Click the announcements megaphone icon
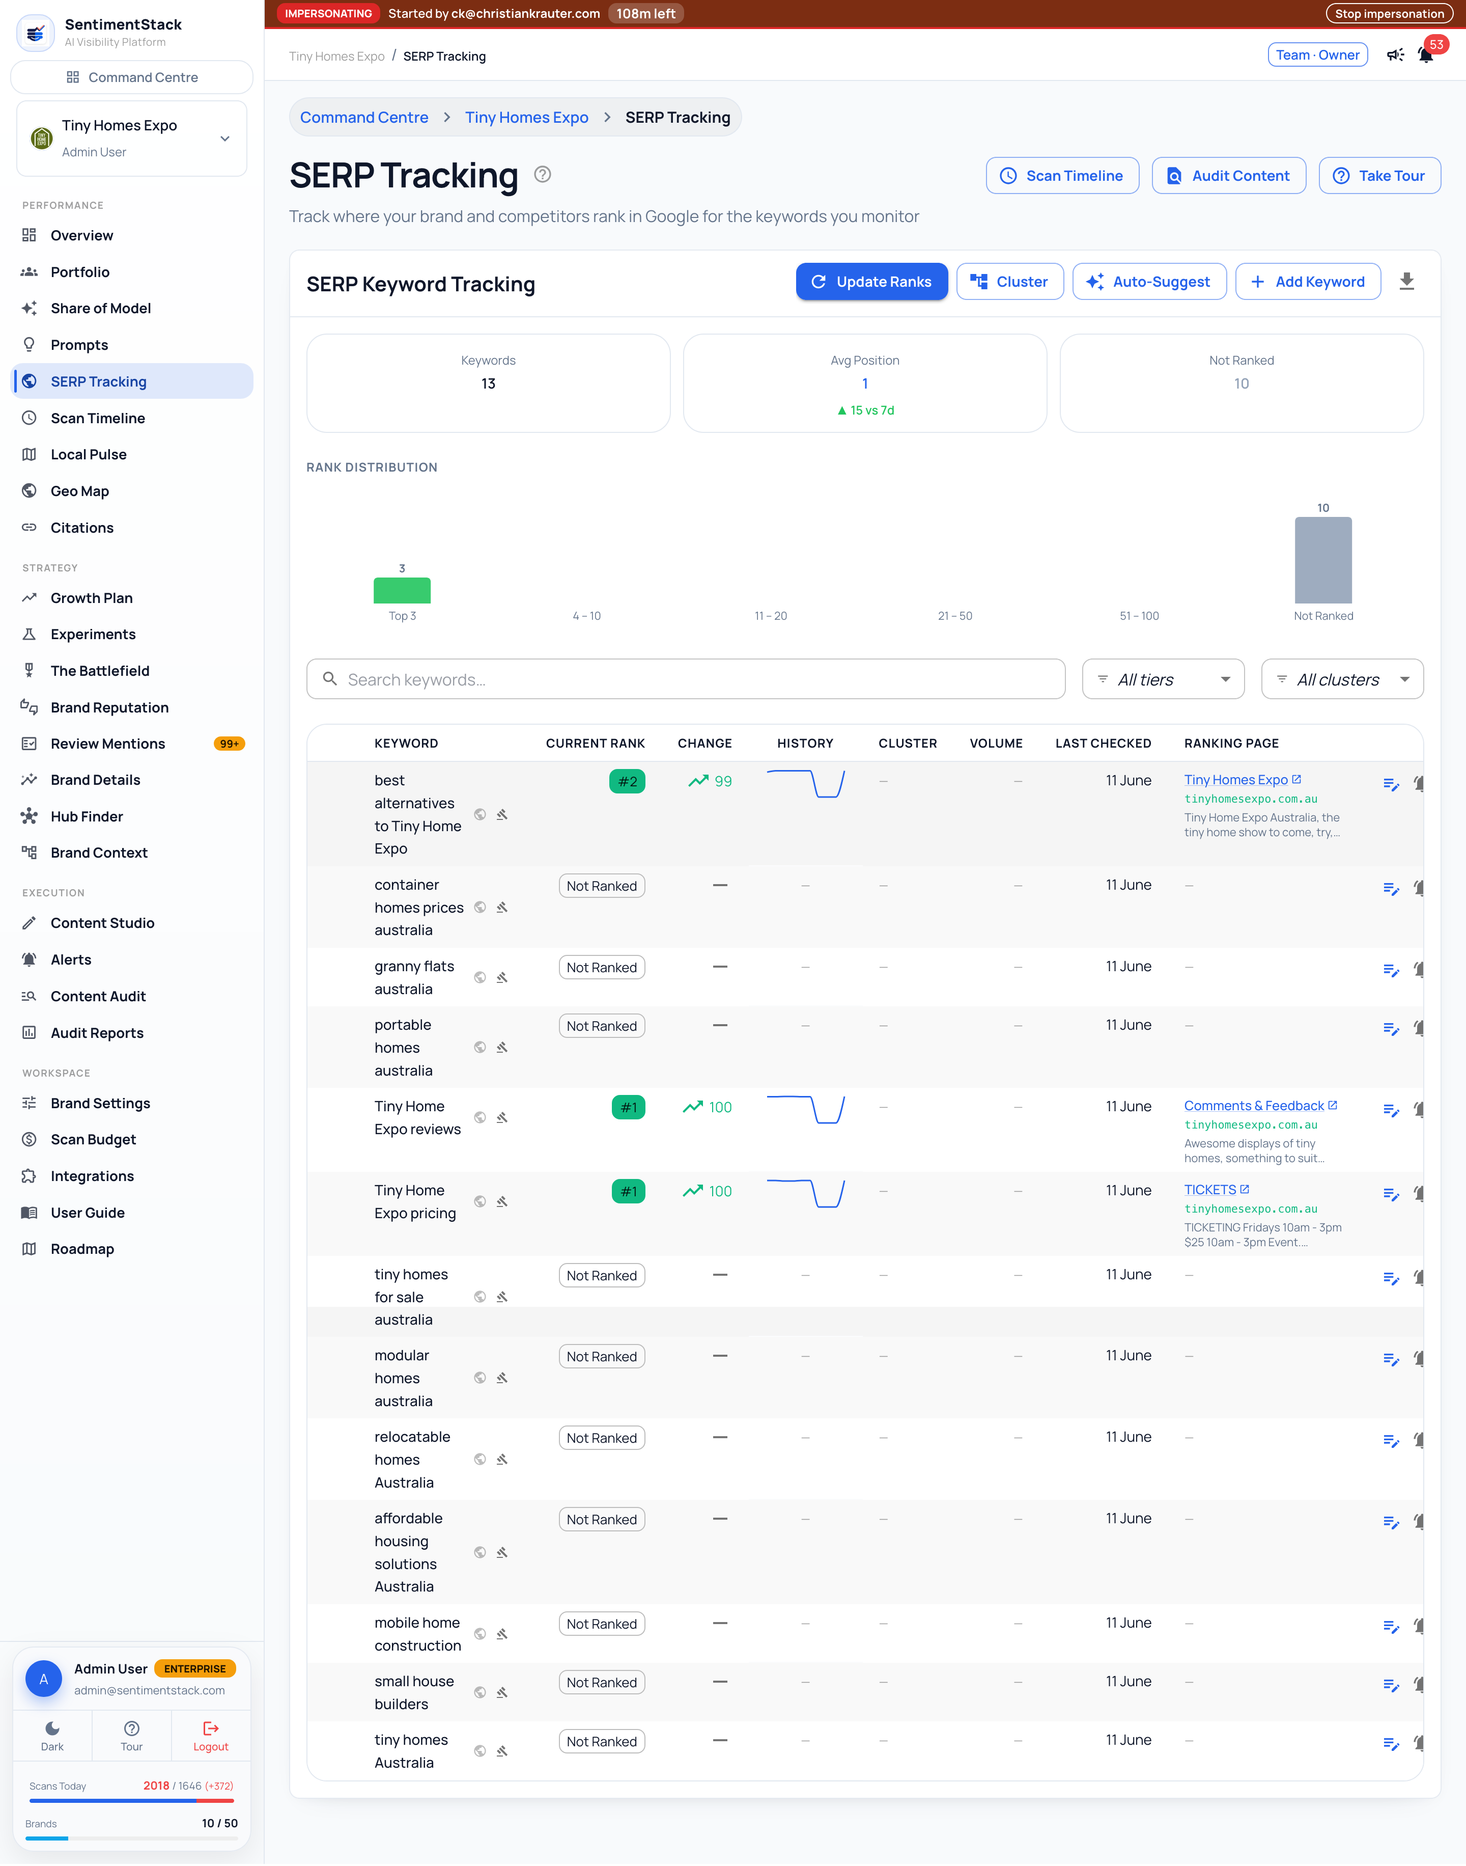The image size is (1466, 1866). (x=1396, y=55)
